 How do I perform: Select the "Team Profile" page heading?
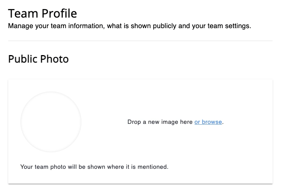tap(42, 14)
